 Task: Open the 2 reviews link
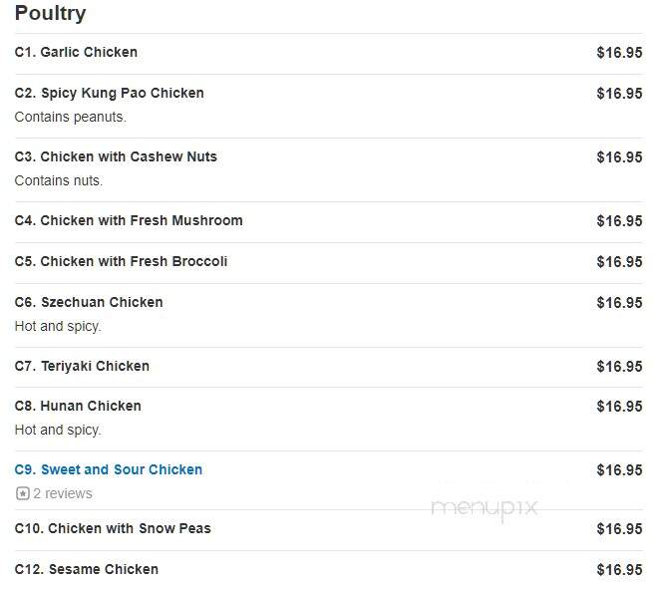pos(63,493)
